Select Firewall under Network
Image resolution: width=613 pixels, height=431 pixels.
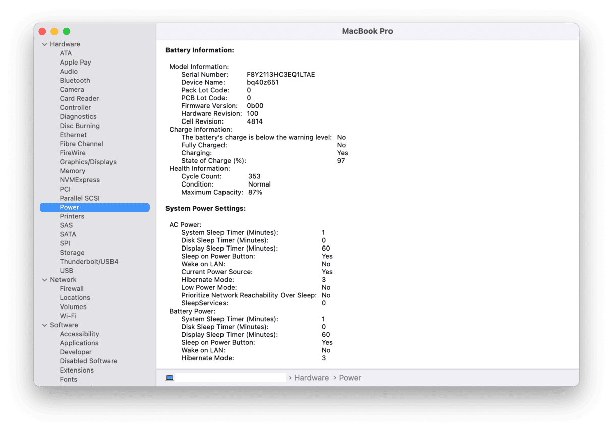[x=72, y=289]
